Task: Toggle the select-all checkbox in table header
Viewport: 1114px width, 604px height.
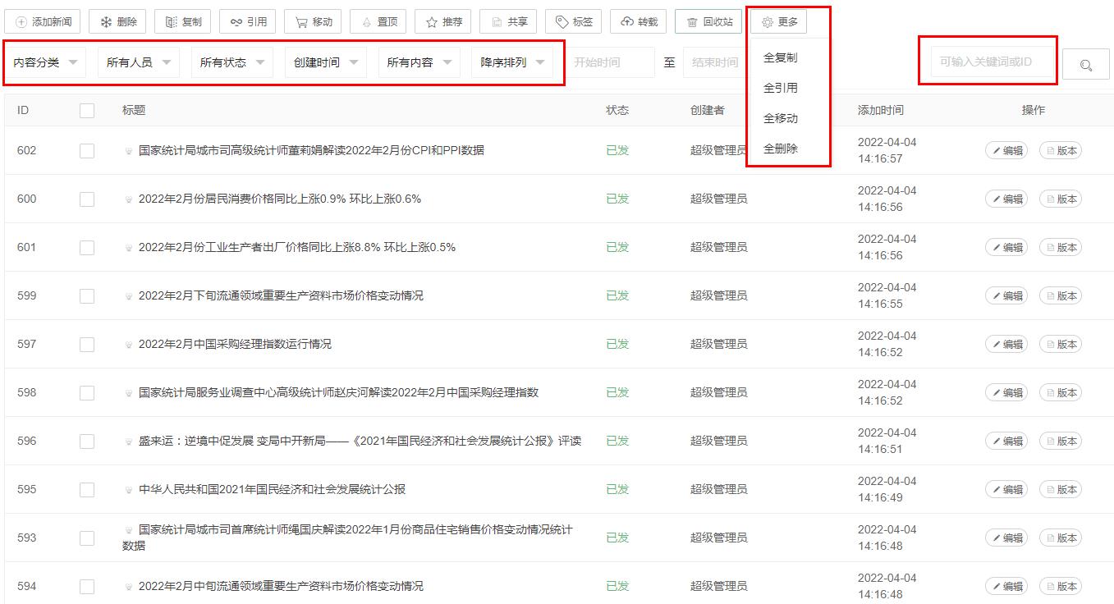Action: [87, 111]
